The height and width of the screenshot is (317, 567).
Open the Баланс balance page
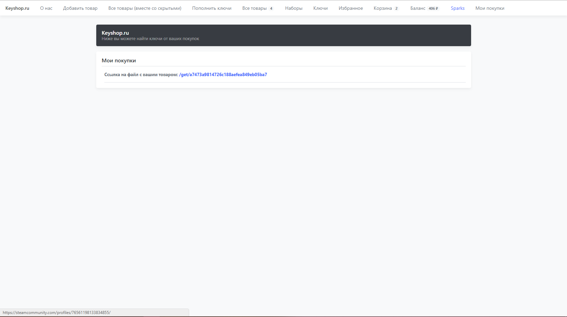tap(418, 8)
